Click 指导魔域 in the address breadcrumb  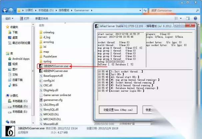[x=64, y=10]
